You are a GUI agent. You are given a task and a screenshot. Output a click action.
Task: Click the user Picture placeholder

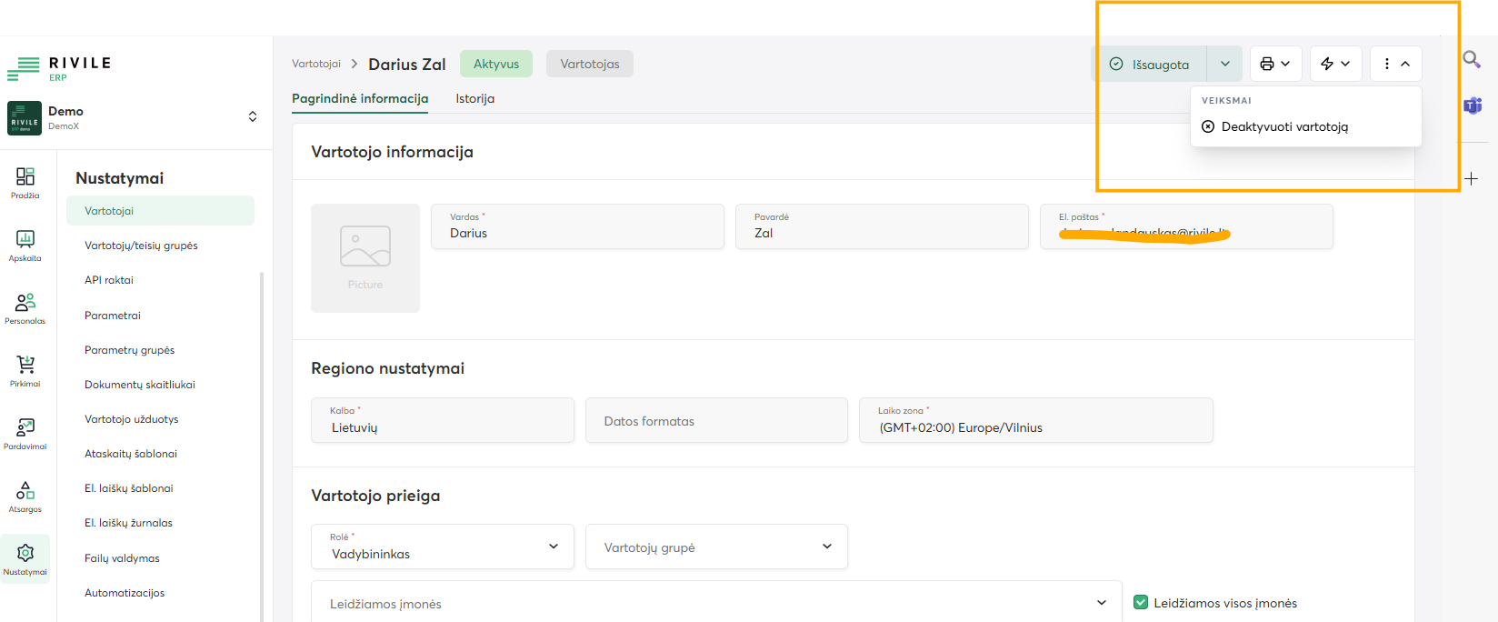pyautogui.click(x=365, y=258)
